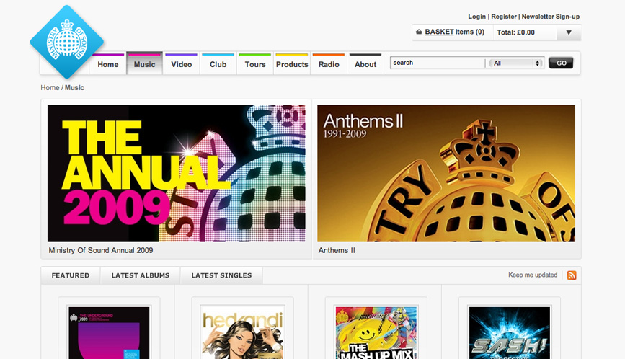Open the search category All dropdown
The image size is (625, 359).
tap(516, 63)
